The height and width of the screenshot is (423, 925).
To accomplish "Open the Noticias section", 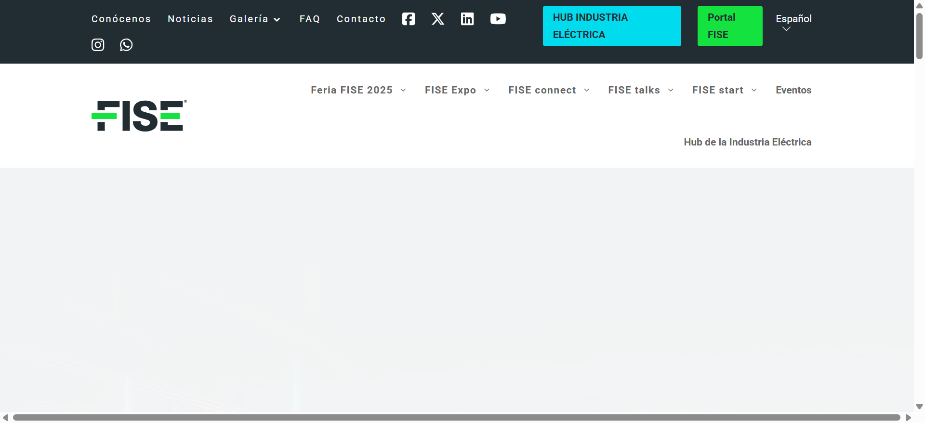I will (190, 19).
